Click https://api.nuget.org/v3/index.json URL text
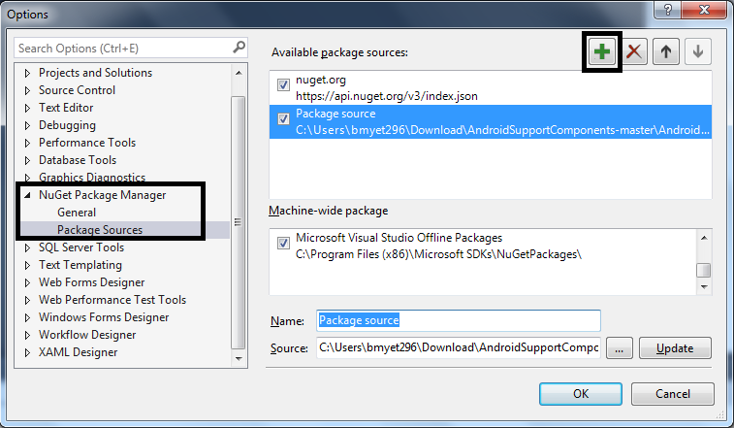734x428 pixels. tap(387, 96)
